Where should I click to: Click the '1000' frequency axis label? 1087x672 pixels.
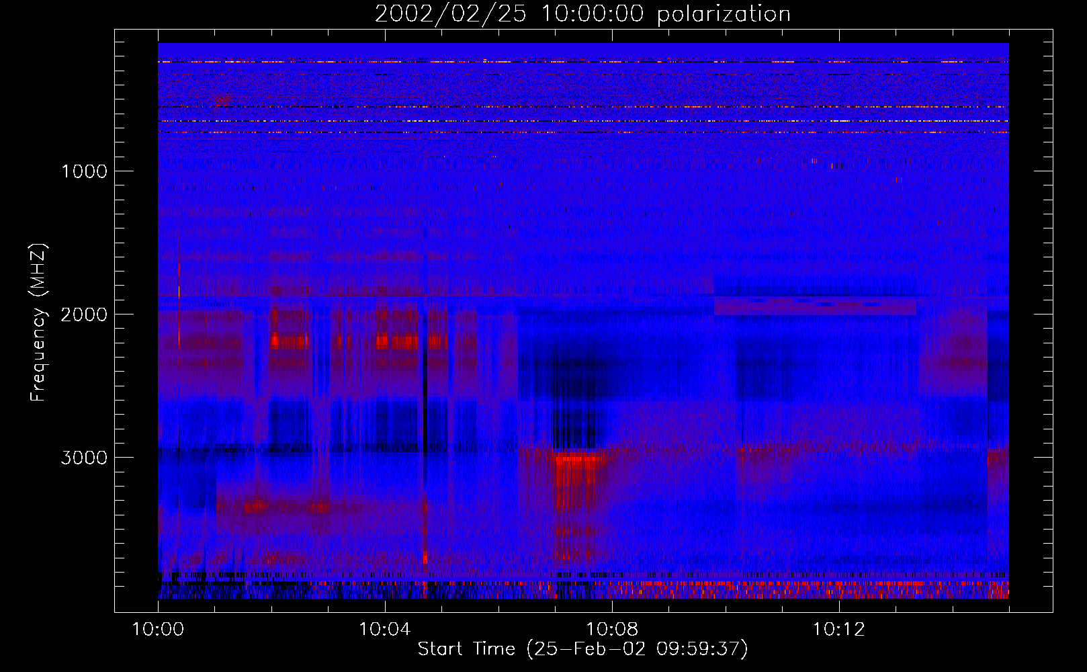click(x=84, y=171)
